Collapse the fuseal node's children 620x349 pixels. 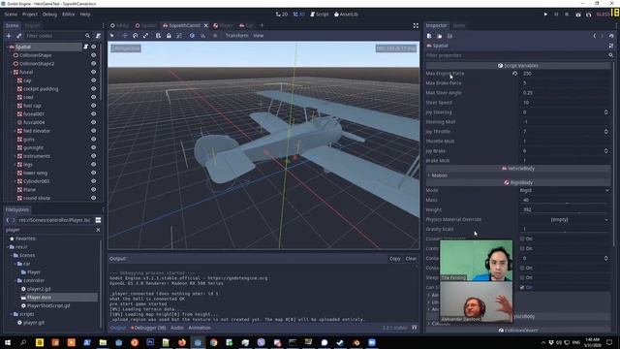(11, 72)
